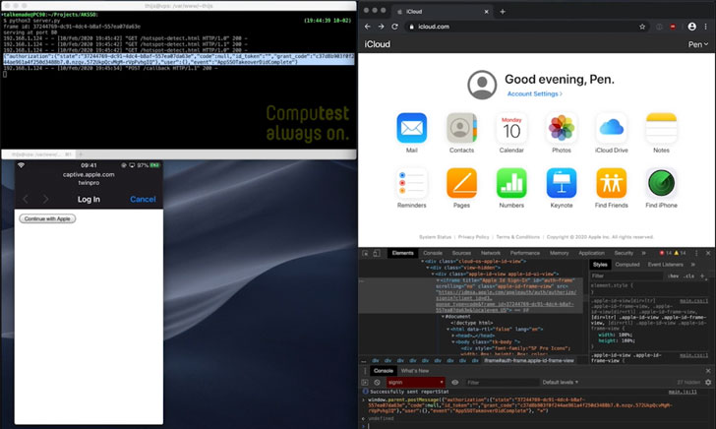Switch to the Computed tab in Styles pane
The width and height of the screenshot is (716, 429).
point(626,265)
